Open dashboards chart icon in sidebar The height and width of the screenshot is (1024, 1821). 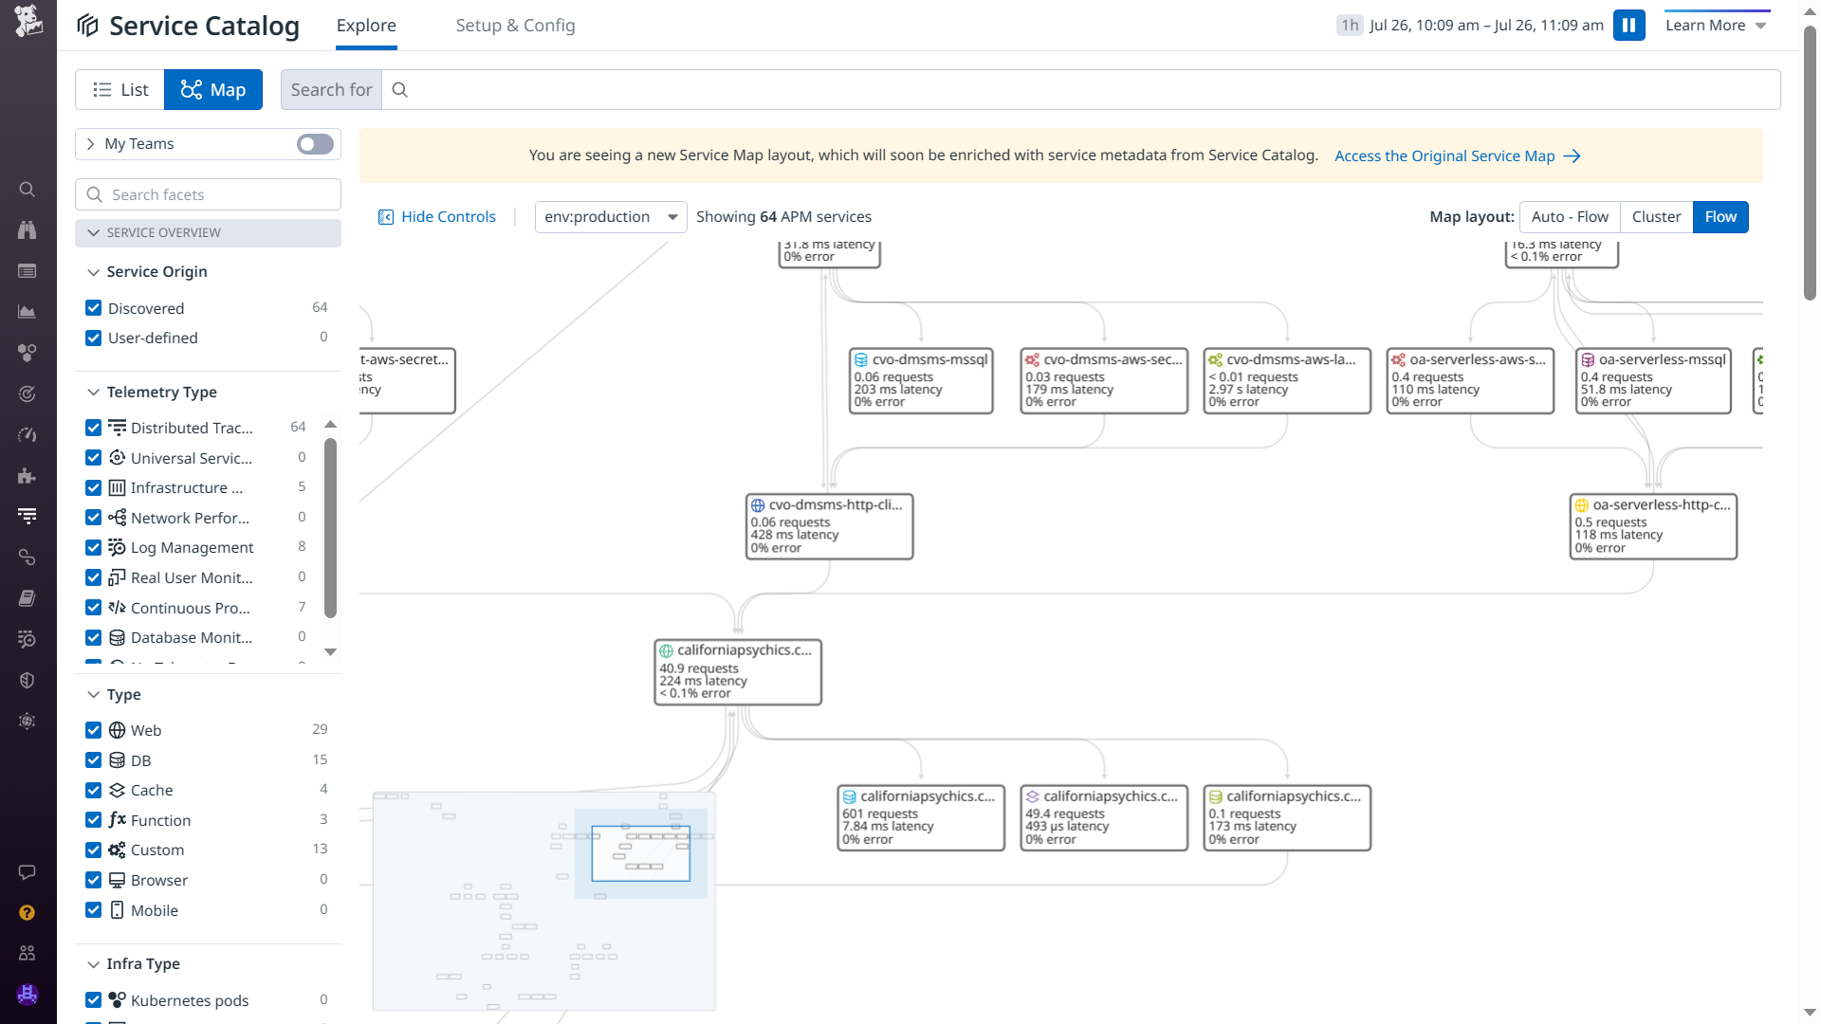28,312
